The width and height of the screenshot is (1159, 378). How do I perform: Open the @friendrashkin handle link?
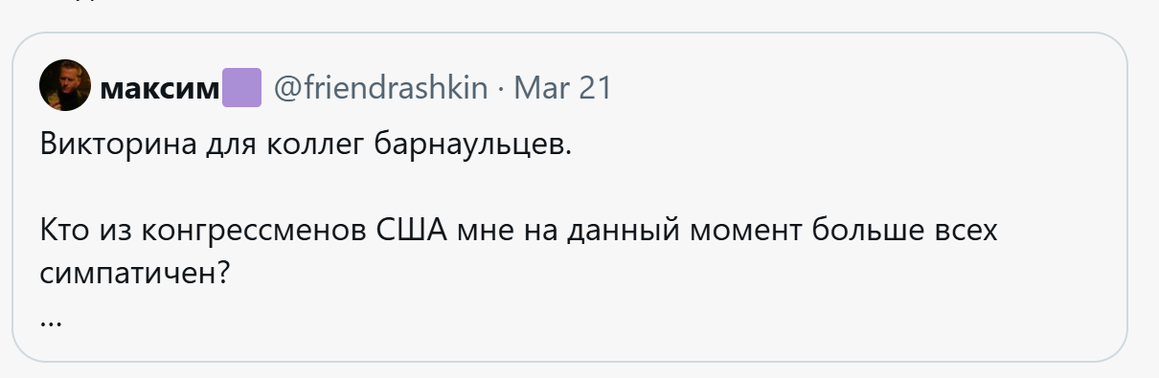tap(380, 88)
